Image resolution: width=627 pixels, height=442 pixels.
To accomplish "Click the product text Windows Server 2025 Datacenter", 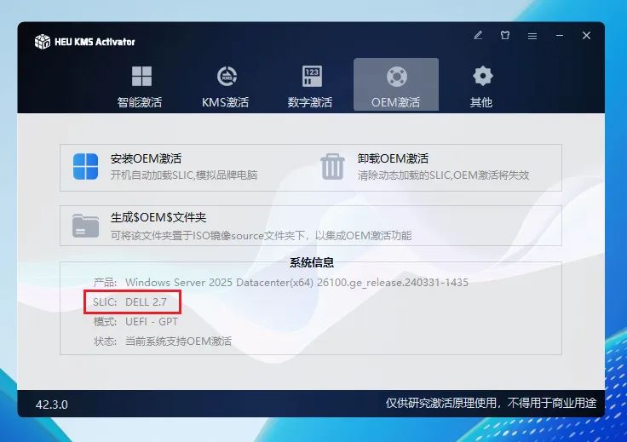I will pyautogui.click(x=296, y=283).
